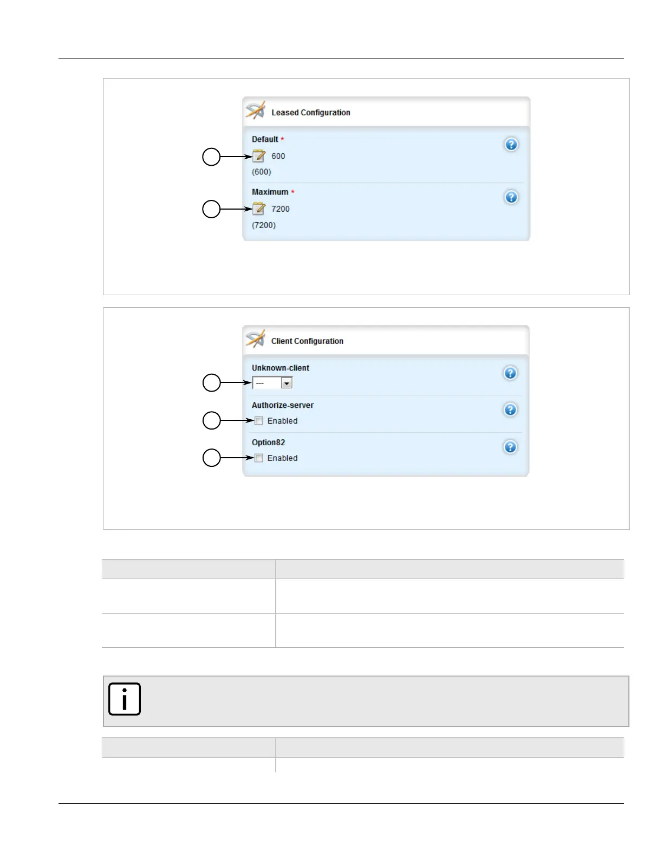Click the information note icon
Image resolution: width=663 pixels, height=858 pixels.
(x=125, y=699)
